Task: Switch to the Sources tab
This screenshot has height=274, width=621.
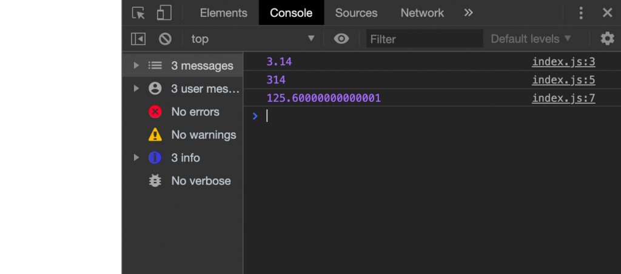Action: tap(356, 13)
